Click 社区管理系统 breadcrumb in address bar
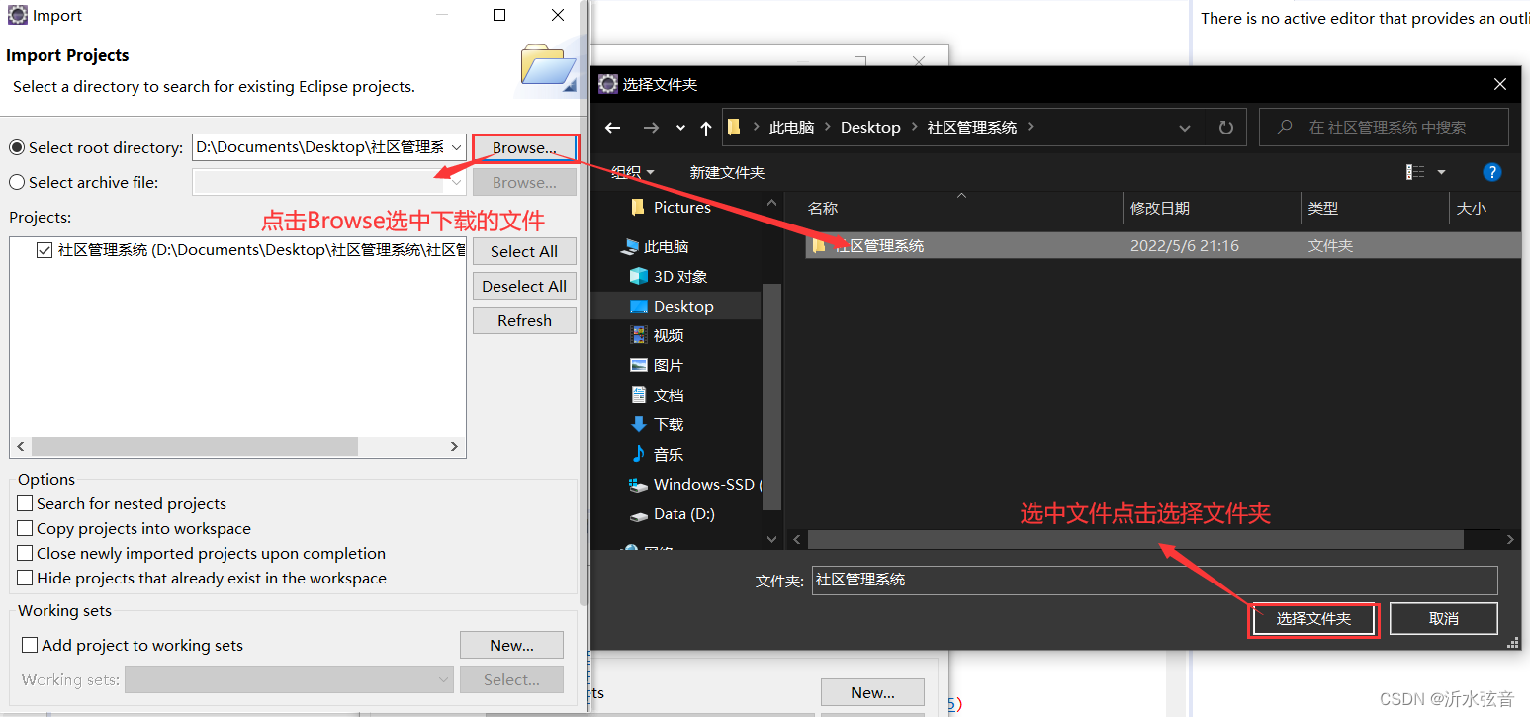 pos(972,128)
